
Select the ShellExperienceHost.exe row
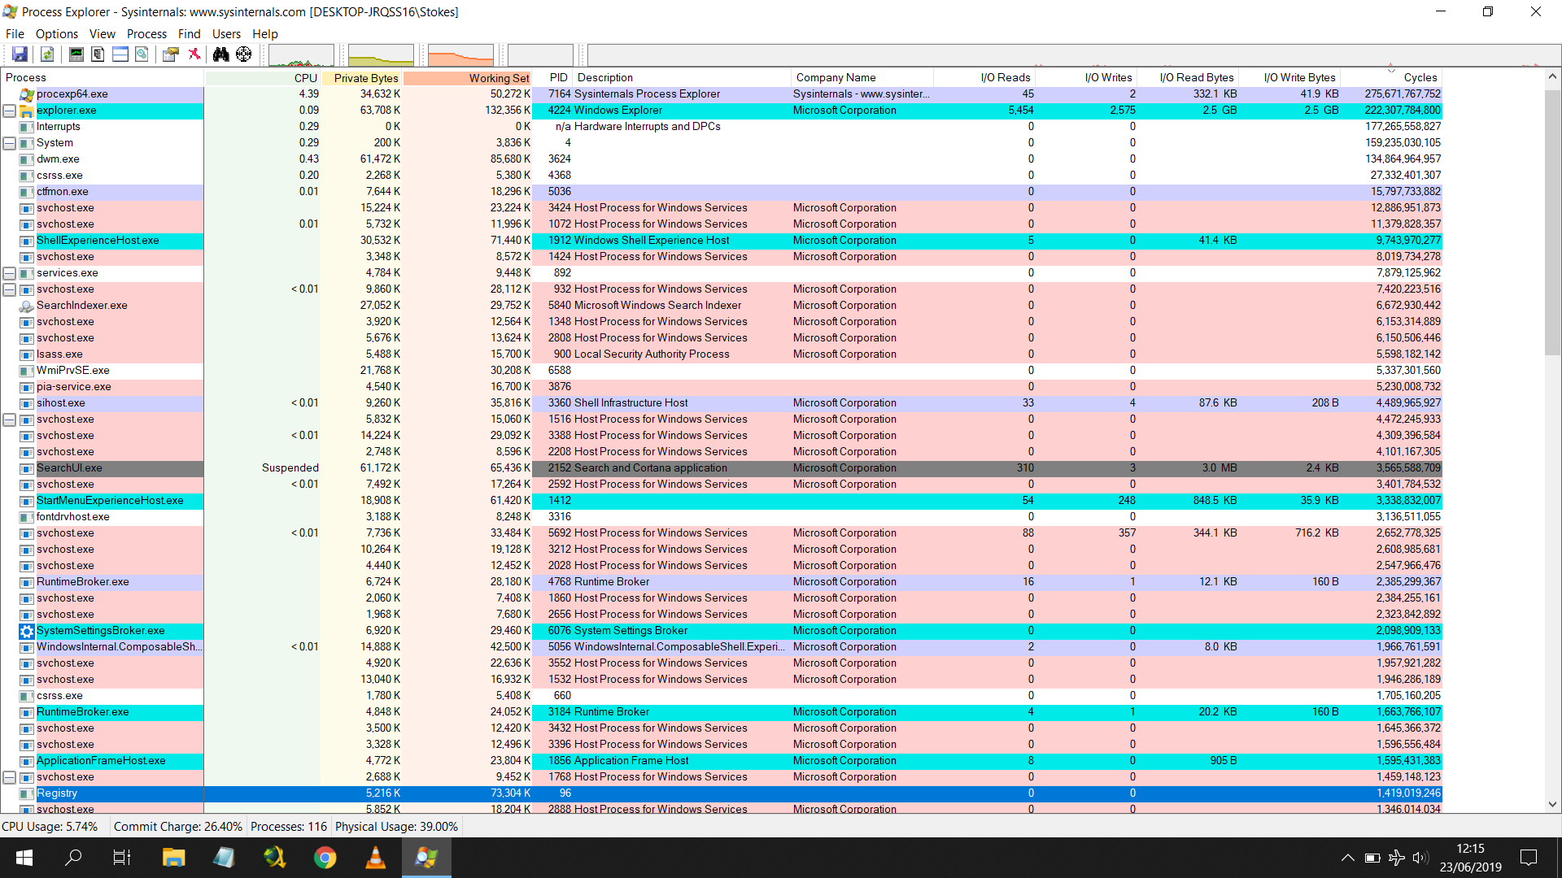pyautogui.click(x=722, y=241)
